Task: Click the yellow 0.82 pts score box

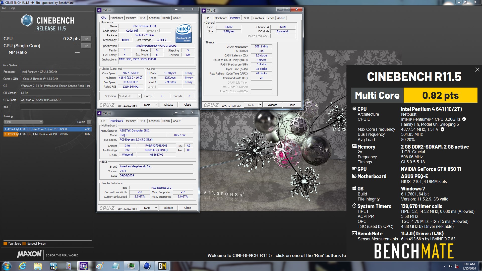Action: pyautogui.click(x=440, y=95)
